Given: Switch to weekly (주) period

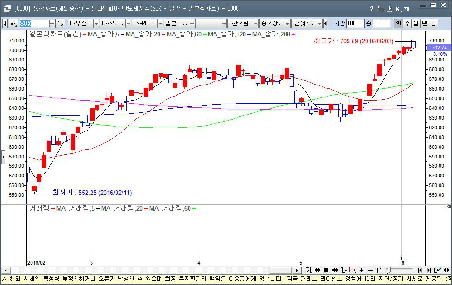Looking at the screenshot, I should point(407,24).
